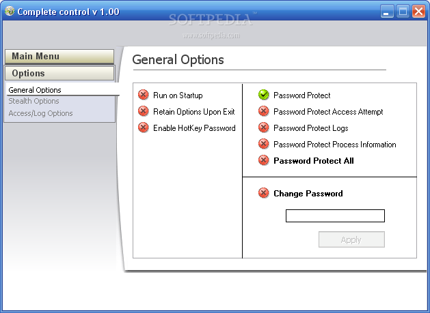The width and height of the screenshot is (430, 313).
Task: Click the bold Password Protect All label
Action: click(x=314, y=161)
